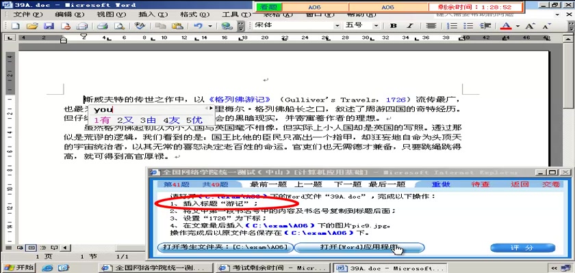Screen dimensions: 575x273
Task: Expand the undo history dropdown arrow
Action: (x=209, y=26)
